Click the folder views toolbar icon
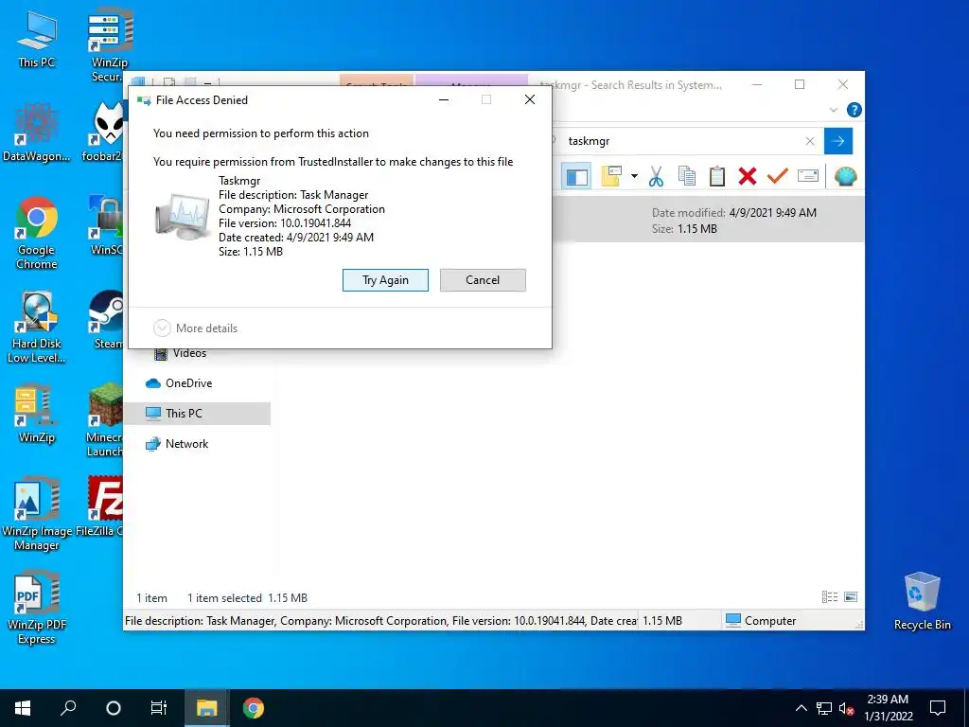Viewport: 969px width, 727px height. pyautogui.click(x=611, y=176)
